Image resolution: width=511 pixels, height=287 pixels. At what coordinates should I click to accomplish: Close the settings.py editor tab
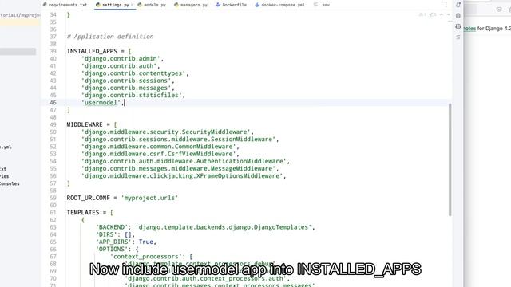click(132, 5)
